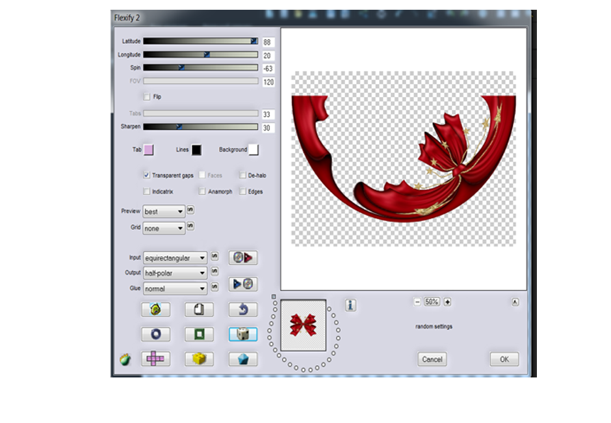The height and width of the screenshot is (423, 611).
Task: Click the dark blue ring button
Action: pos(155,334)
